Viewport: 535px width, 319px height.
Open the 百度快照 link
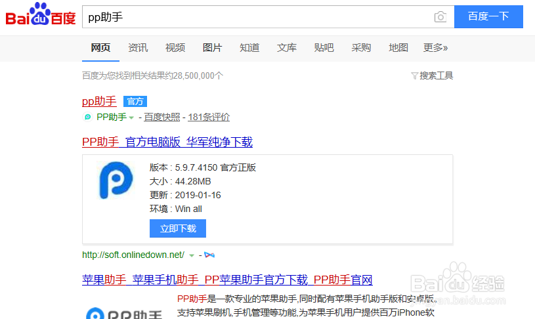coord(161,117)
